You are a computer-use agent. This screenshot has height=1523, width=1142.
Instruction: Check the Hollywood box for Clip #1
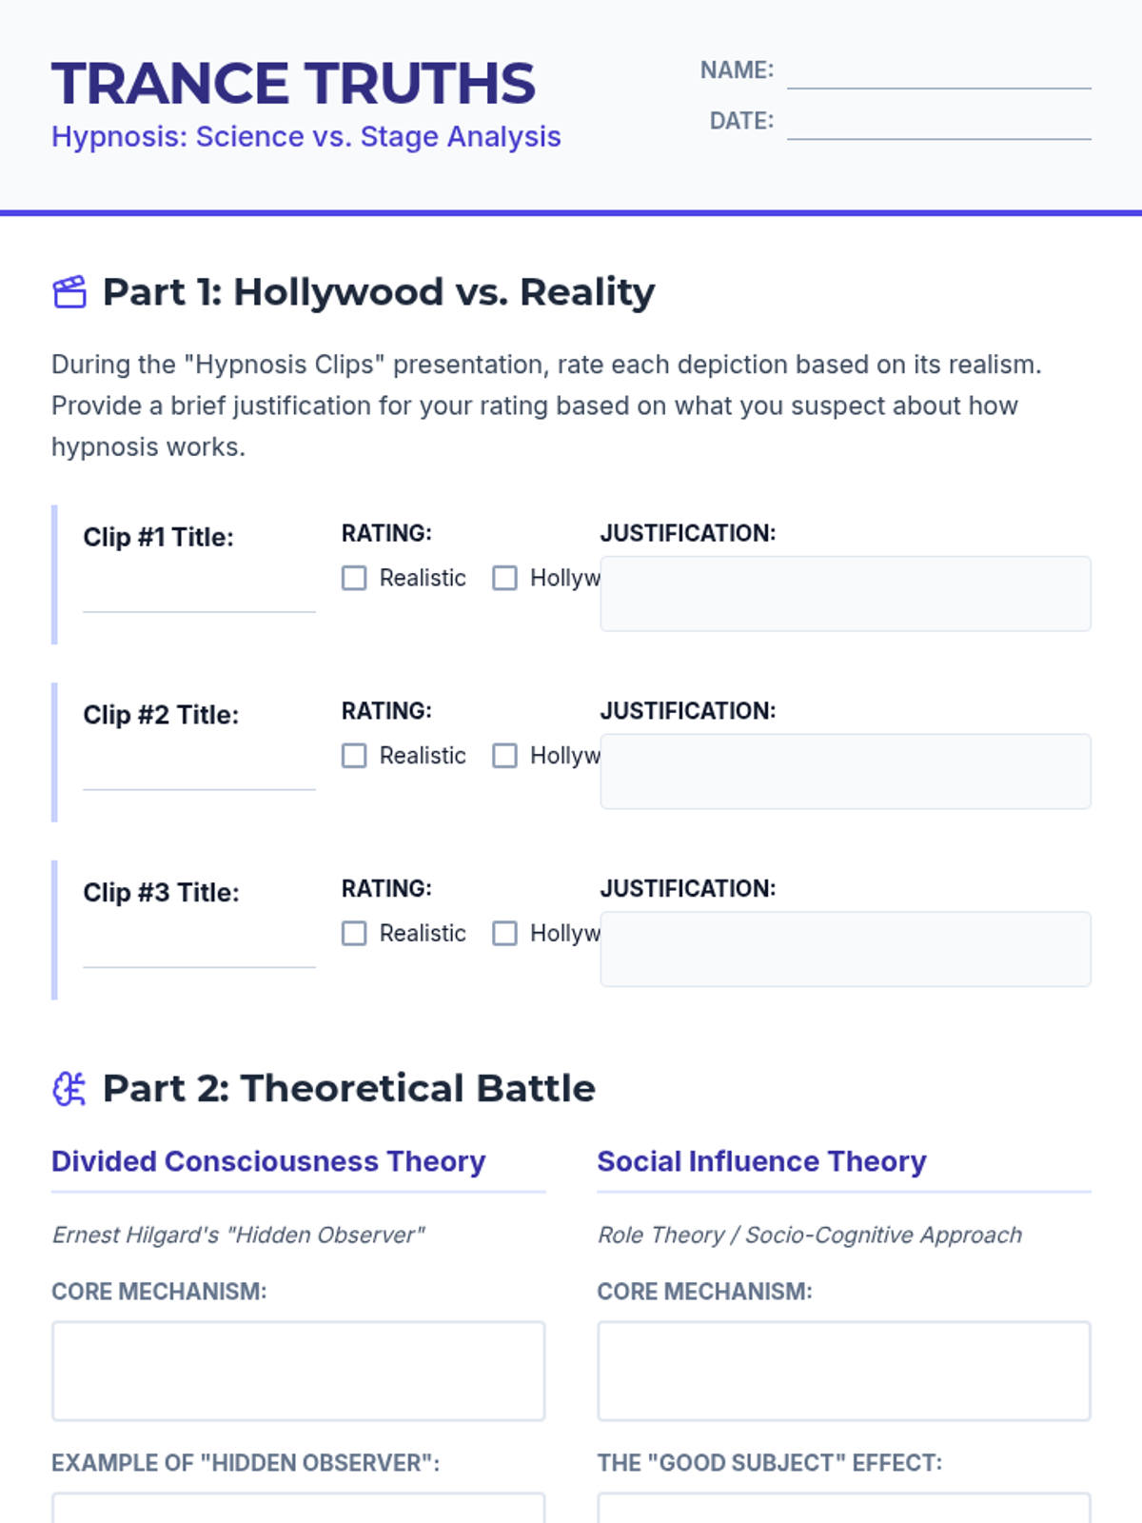pyautogui.click(x=504, y=578)
